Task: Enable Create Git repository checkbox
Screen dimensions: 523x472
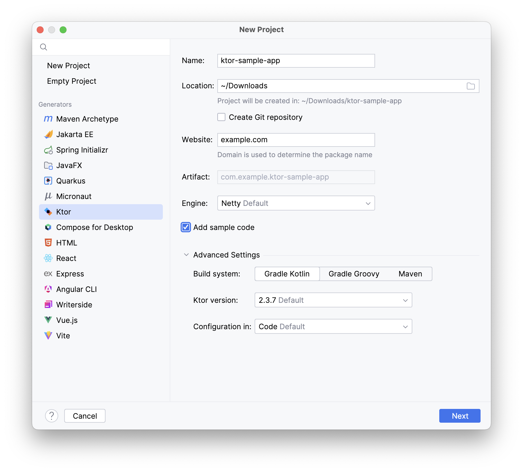Action: pyautogui.click(x=221, y=117)
